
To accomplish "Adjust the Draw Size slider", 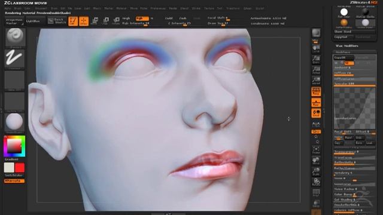I will [x=218, y=23].
